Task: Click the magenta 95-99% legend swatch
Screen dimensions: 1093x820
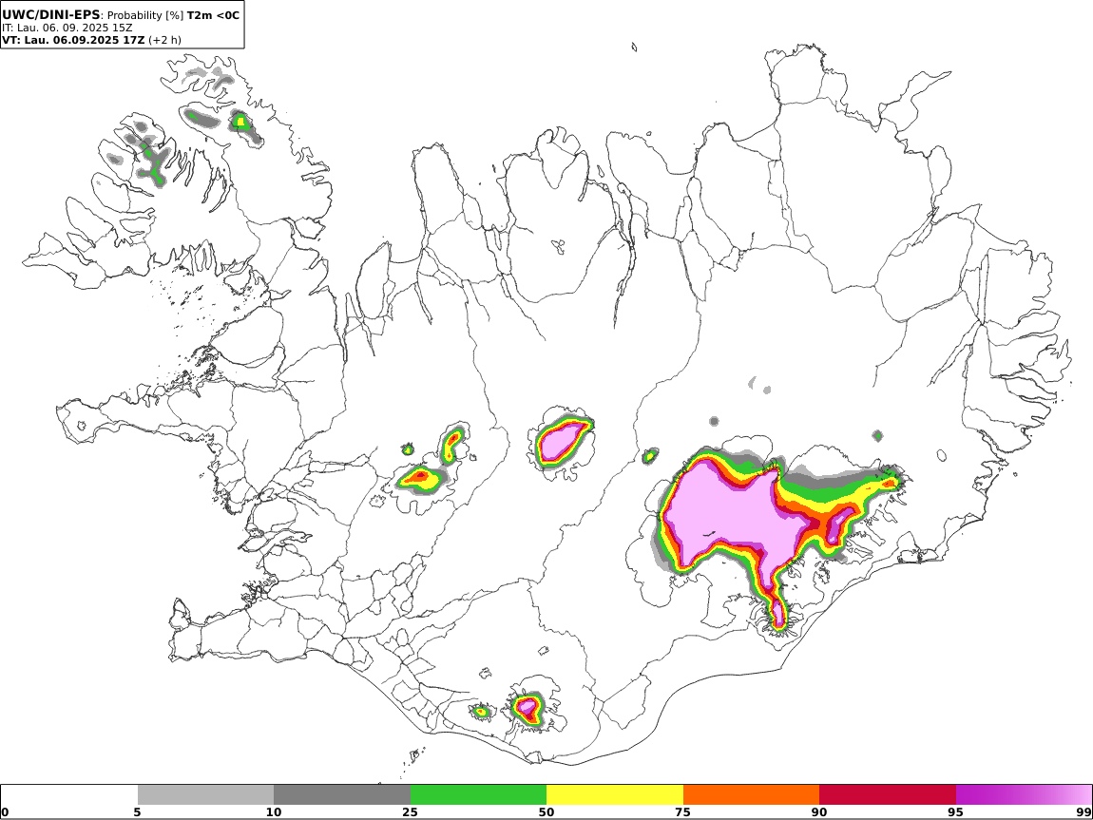Action: point(1024,794)
